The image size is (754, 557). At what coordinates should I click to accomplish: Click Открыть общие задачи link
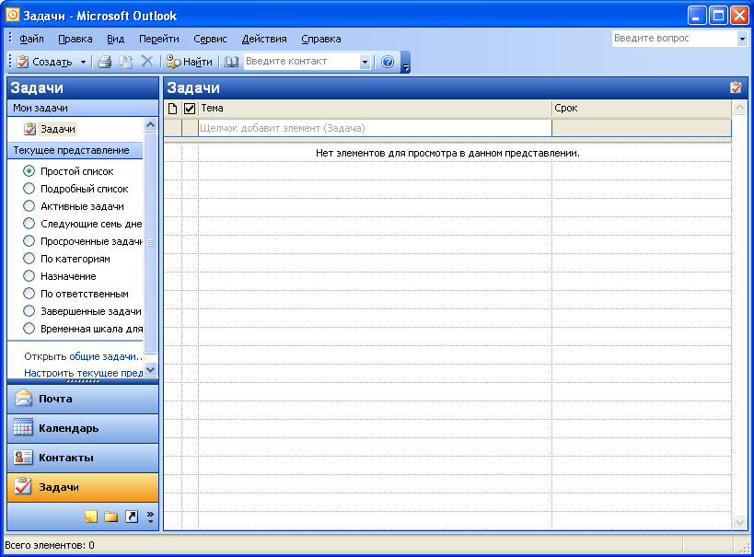[x=83, y=356]
